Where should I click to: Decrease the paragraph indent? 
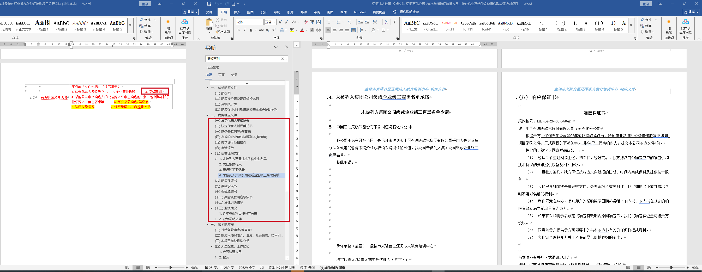361,22
